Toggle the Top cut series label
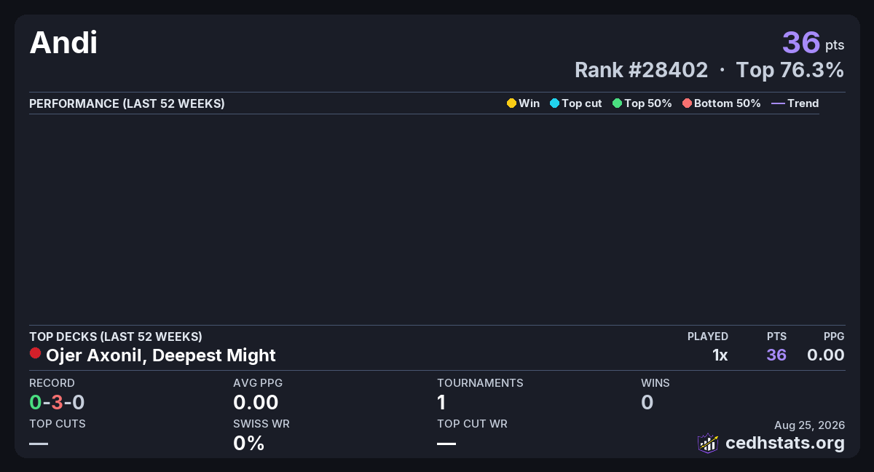This screenshot has width=874, height=472. (582, 103)
